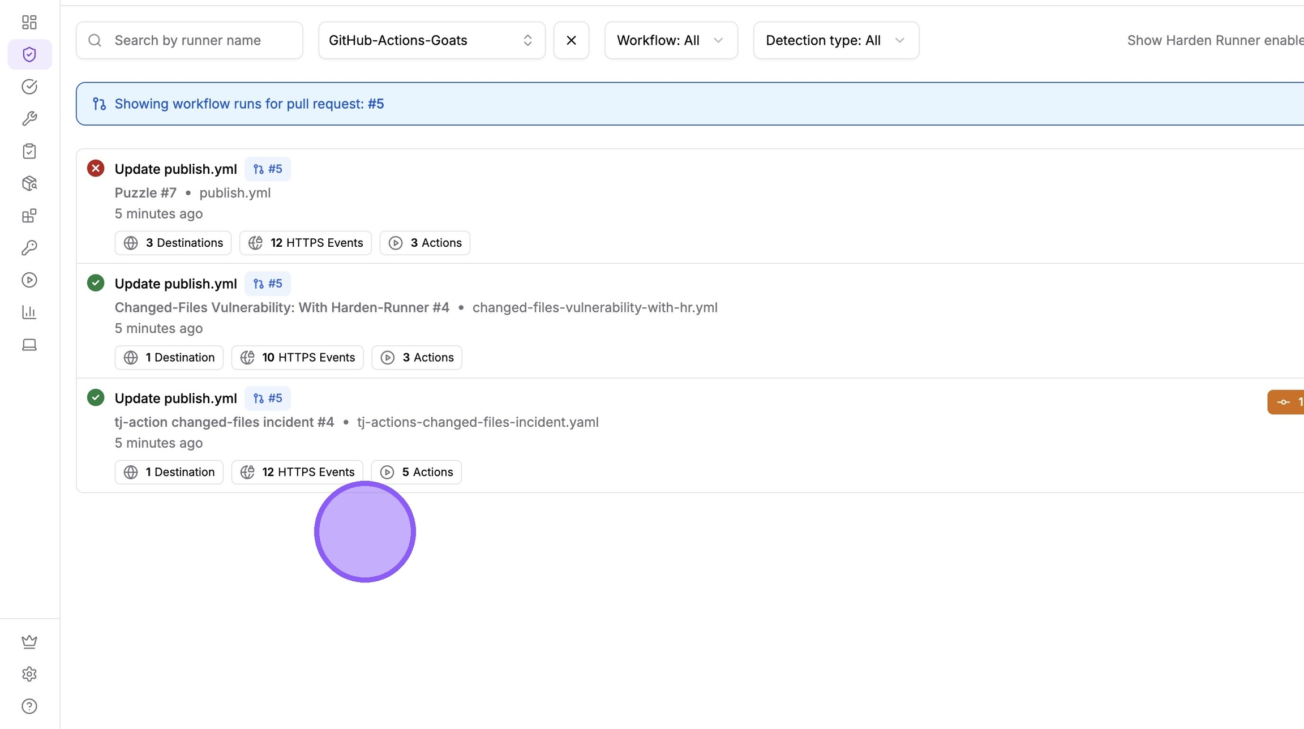1304x729 pixels.
Task: Open the dashboard grid icon in sidebar
Action: coord(29,22)
